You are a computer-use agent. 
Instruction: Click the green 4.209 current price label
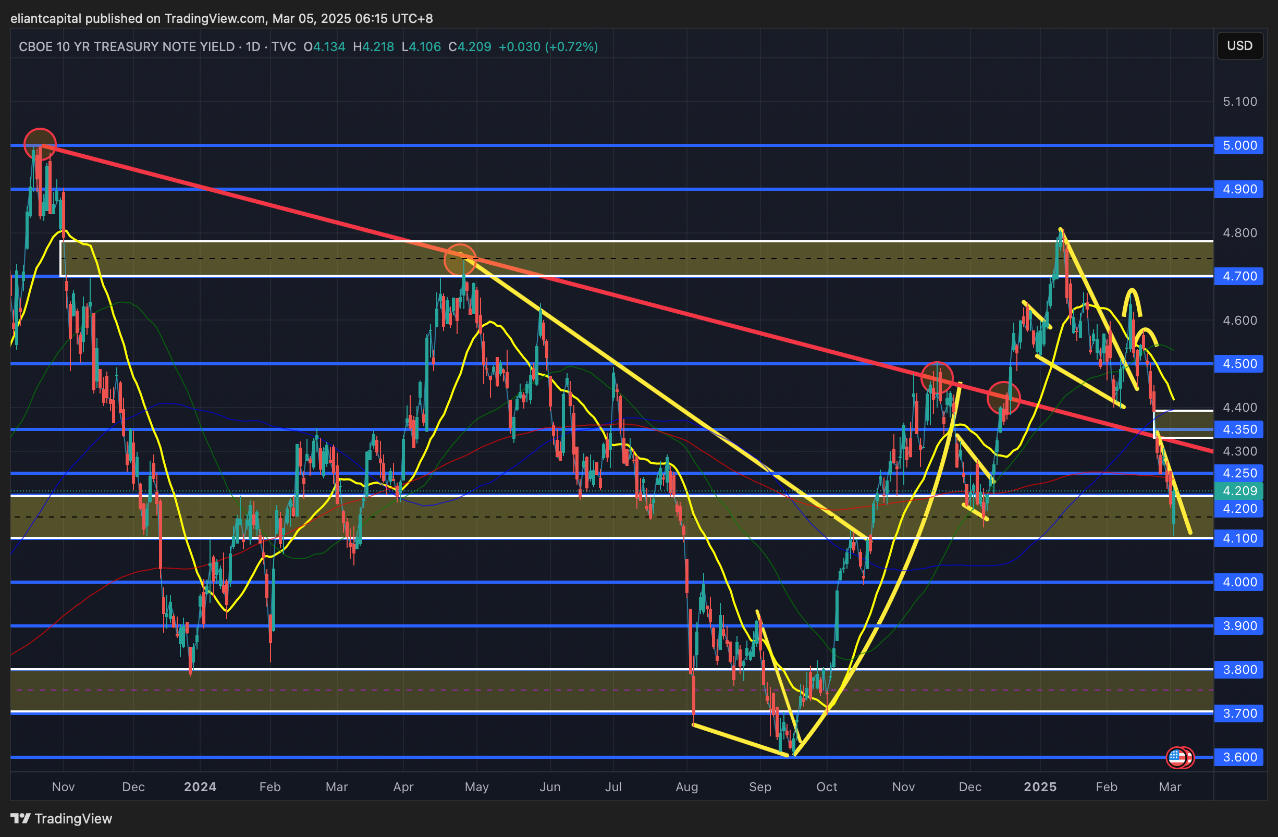[1239, 491]
